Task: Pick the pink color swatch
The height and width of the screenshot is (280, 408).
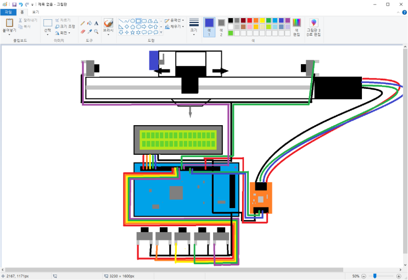Action: pos(249,26)
